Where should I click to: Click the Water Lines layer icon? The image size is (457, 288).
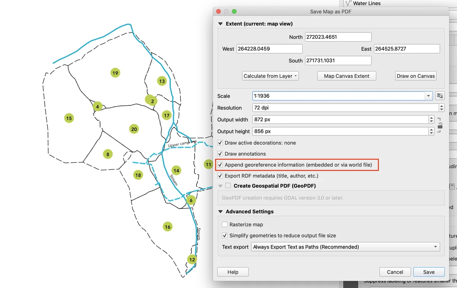(x=348, y=3)
